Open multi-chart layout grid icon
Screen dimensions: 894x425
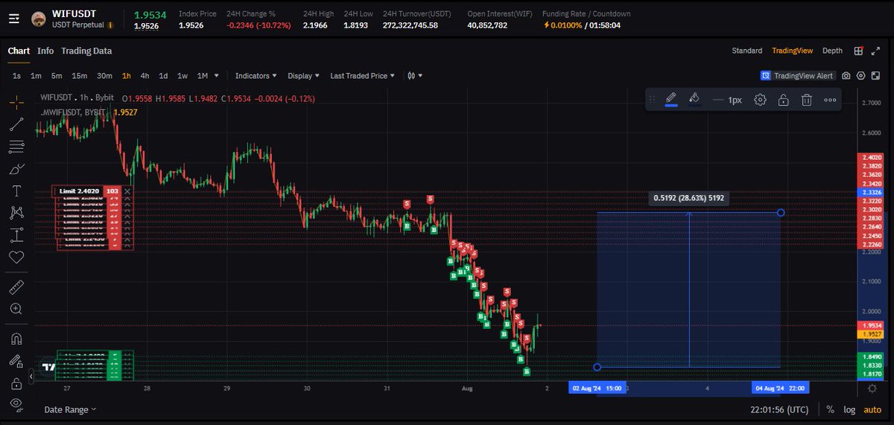point(859,51)
